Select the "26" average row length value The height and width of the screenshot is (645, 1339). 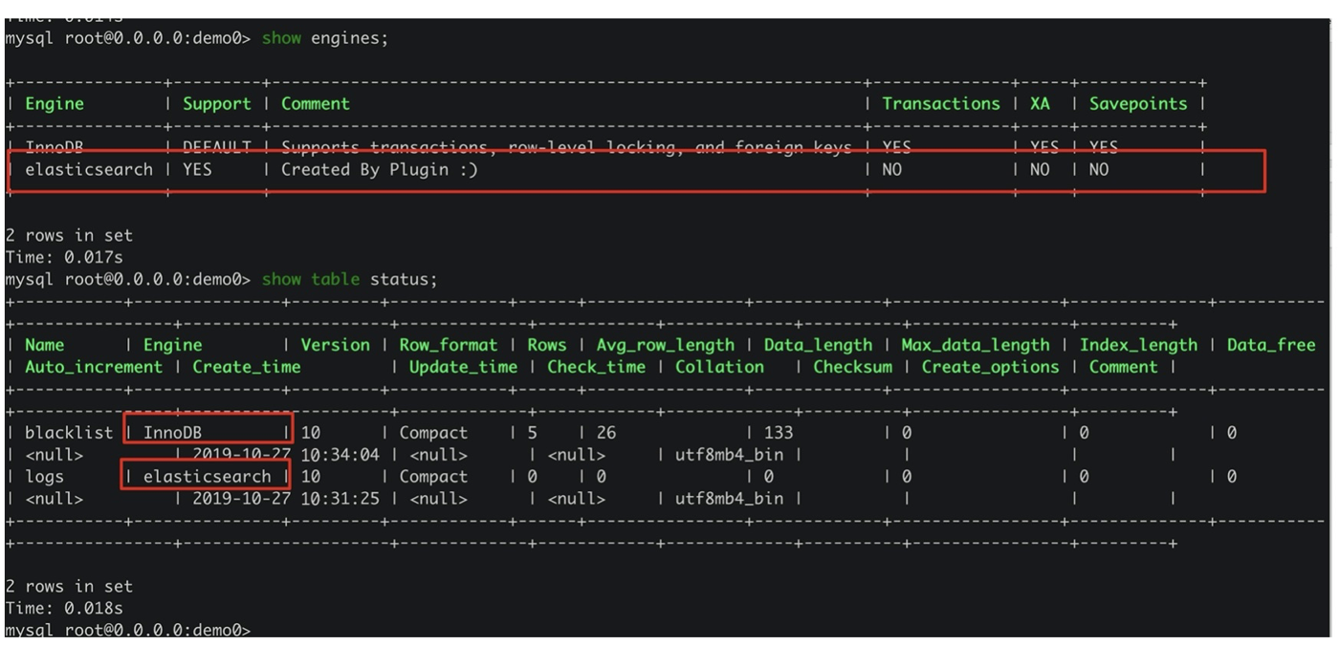(606, 433)
